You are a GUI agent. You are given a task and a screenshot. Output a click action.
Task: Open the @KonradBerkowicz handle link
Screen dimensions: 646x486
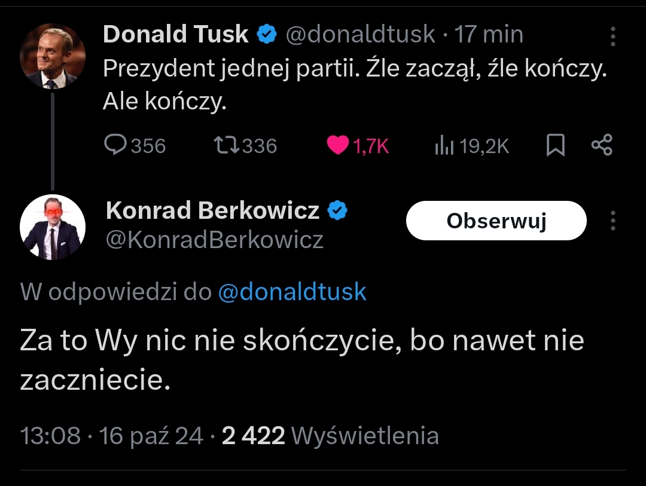[214, 240]
